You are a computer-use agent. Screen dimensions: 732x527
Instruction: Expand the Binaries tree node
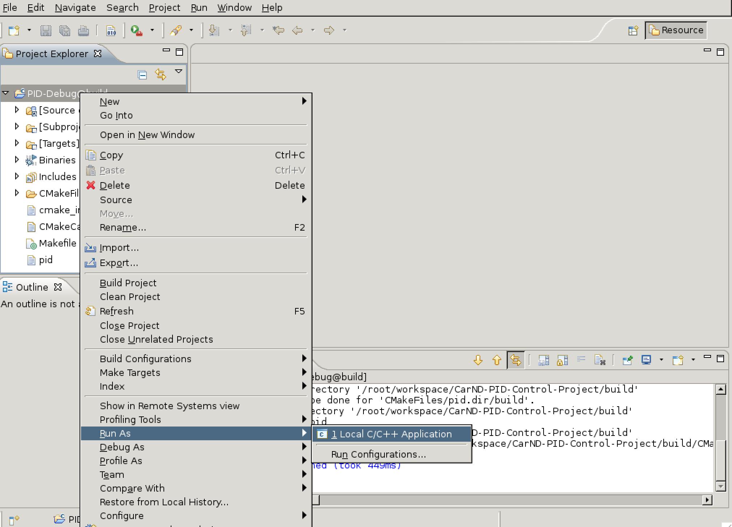pyautogui.click(x=17, y=159)
